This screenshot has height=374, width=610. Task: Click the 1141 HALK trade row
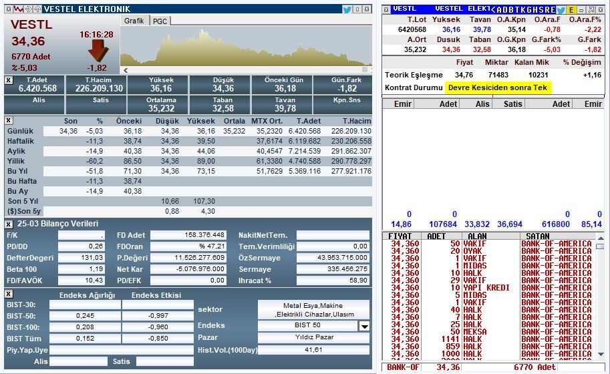[x=490, y=339]
